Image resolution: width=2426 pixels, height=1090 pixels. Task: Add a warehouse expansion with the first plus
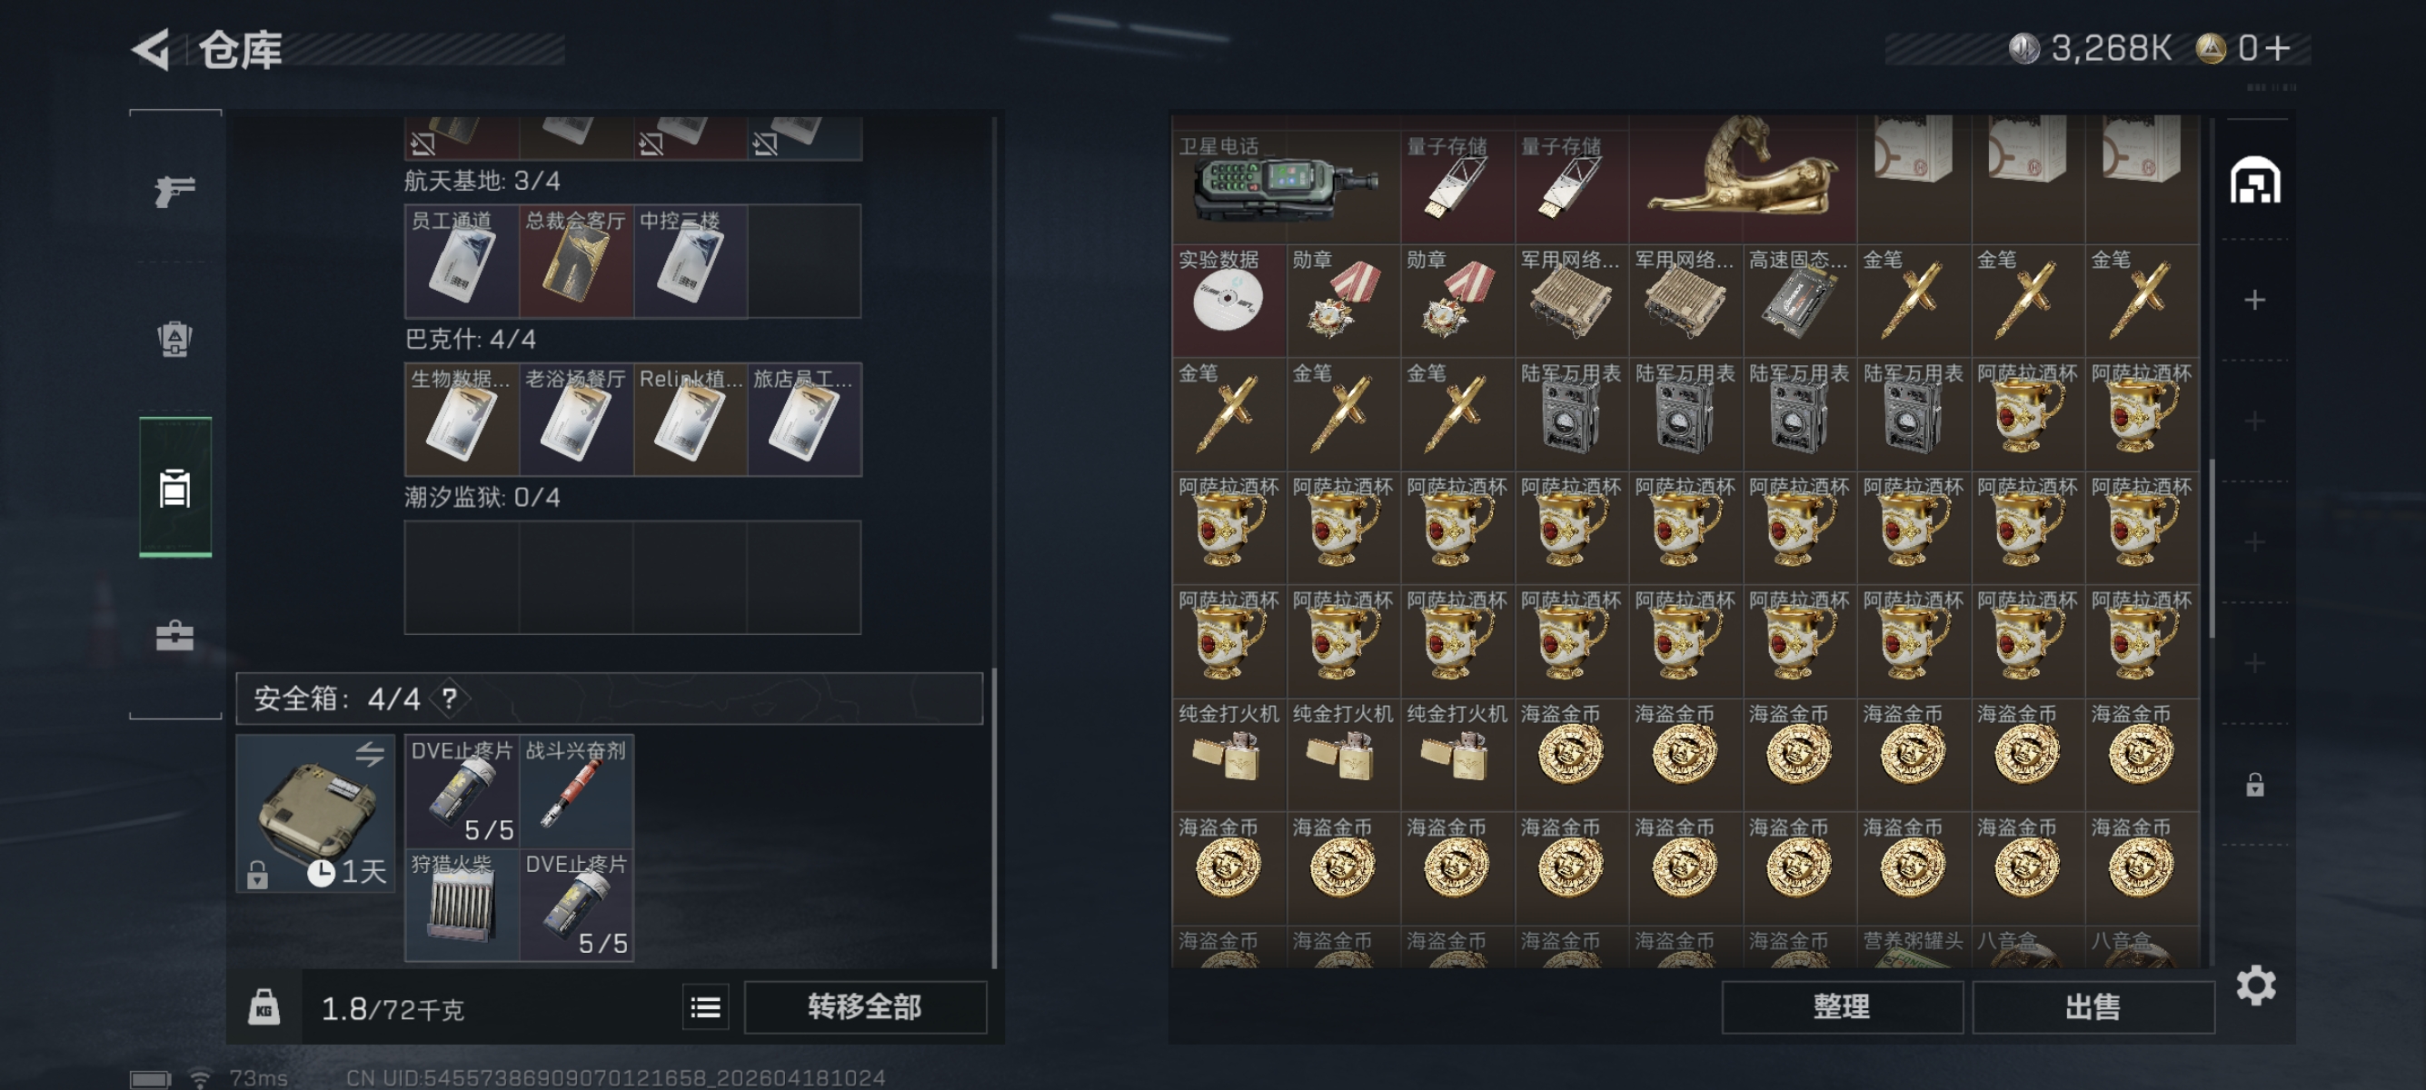point(2254,301)
